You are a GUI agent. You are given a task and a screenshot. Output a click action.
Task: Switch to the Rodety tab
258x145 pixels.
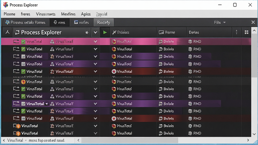point(104,22)
